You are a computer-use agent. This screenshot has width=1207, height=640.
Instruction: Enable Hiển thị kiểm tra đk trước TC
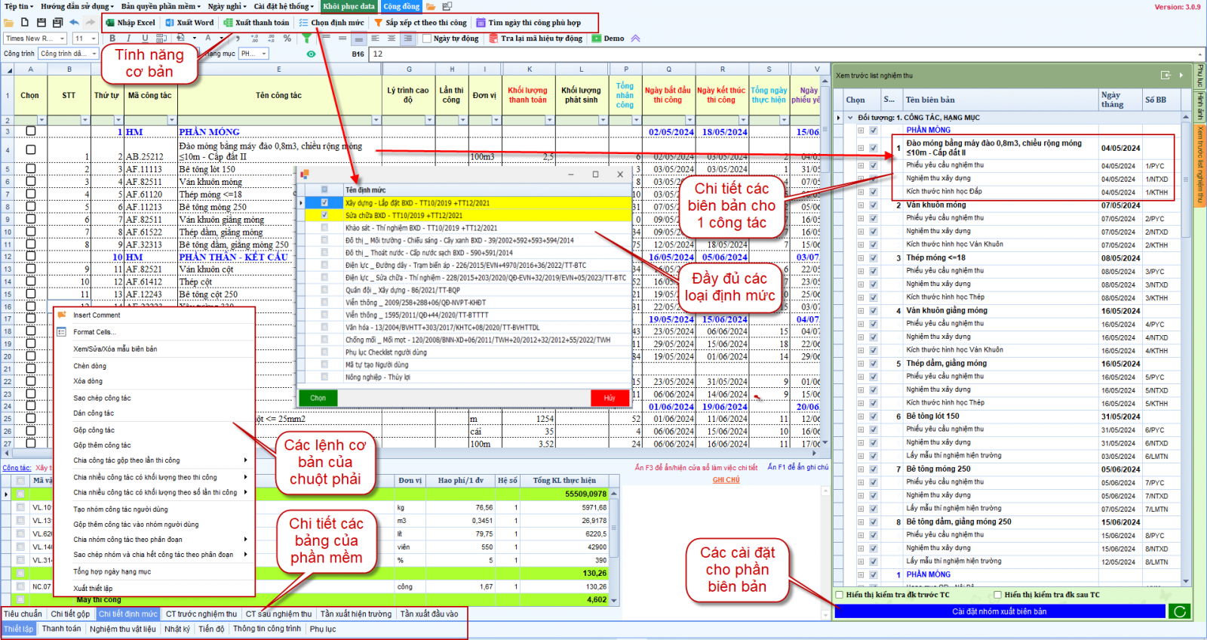click(840, 595)
